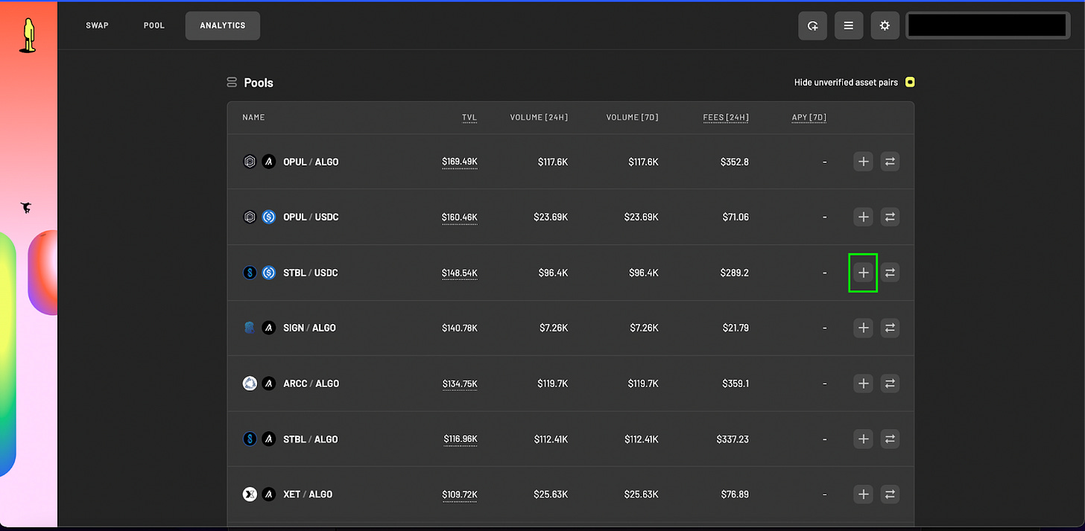Open the OPUL / USDC pool name
The height and width of the screenshot is (531, 1085).
pos(311,217)
